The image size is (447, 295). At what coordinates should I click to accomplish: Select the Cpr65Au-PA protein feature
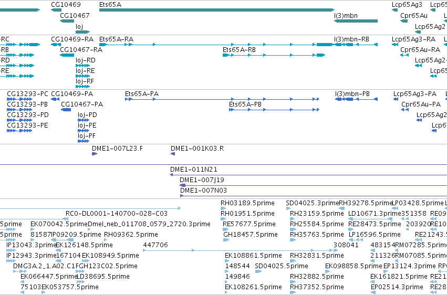coord(405,110)
